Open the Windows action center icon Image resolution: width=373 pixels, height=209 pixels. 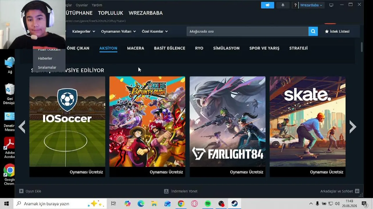point(364,203)
